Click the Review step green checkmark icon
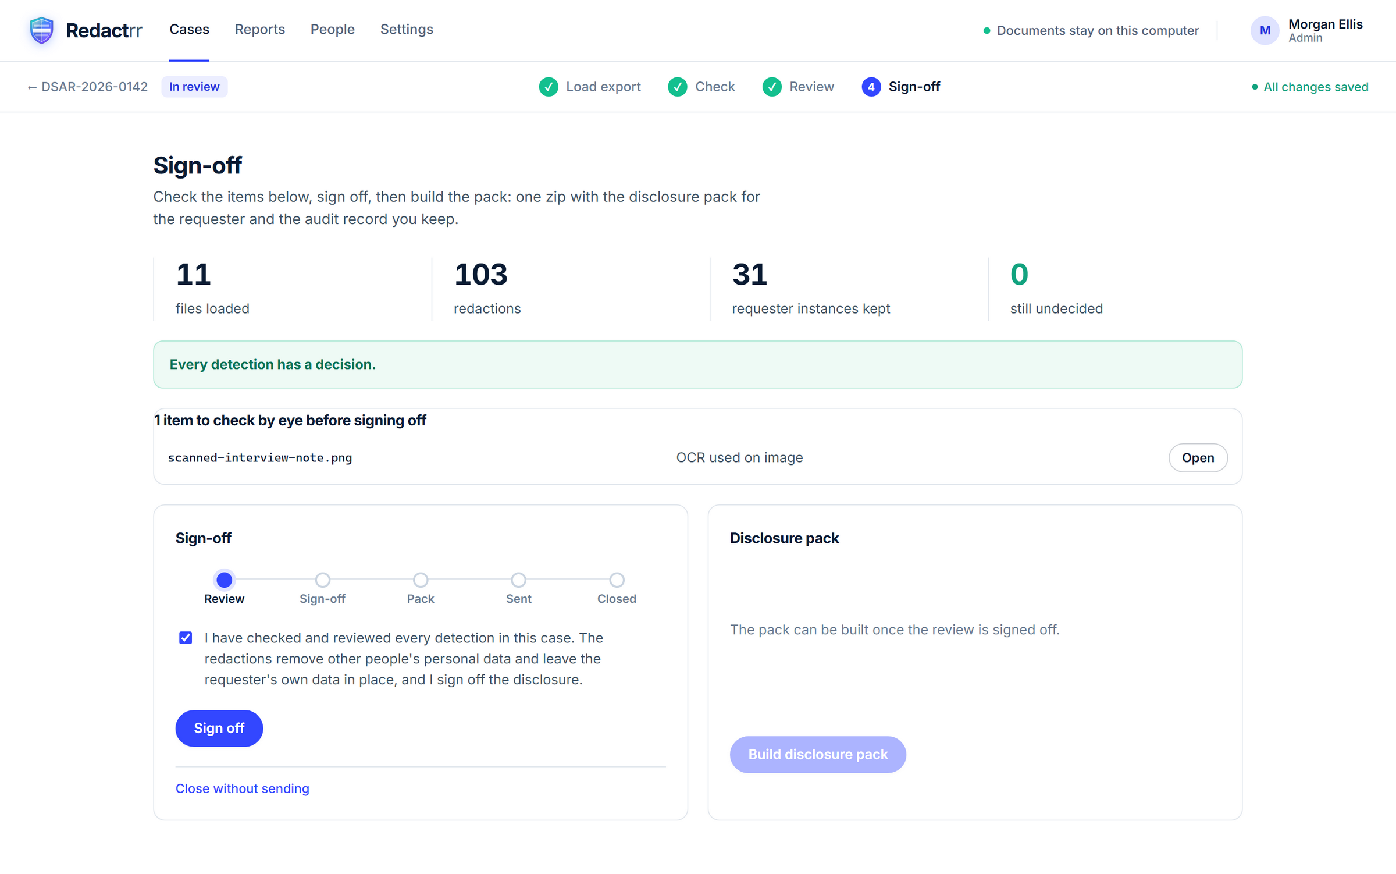This screenshot has height=874, width=1396. [772, 87]
